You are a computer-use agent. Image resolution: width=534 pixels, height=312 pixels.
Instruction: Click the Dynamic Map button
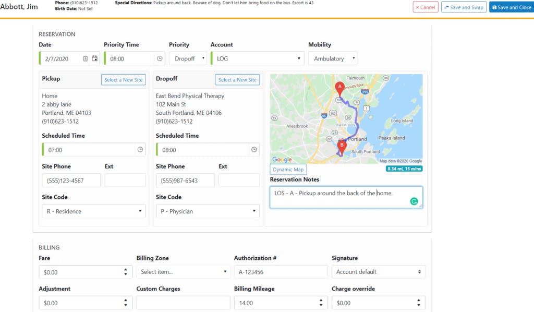pyautogui.click(x=288, y=170)
